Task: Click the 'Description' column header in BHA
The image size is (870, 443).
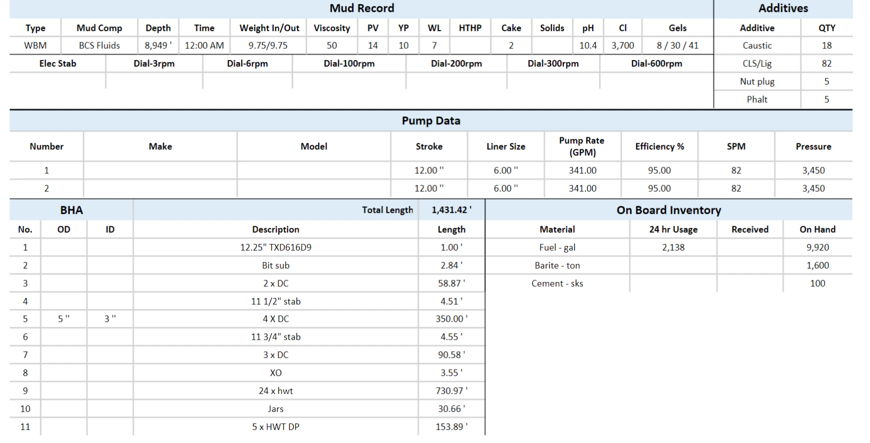Action: pyautogui.click(x=276, y=229)
